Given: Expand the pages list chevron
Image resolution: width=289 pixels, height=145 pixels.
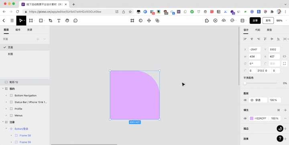Looking at the screenshot, I should pyautogui.click(x=45, y=39).
